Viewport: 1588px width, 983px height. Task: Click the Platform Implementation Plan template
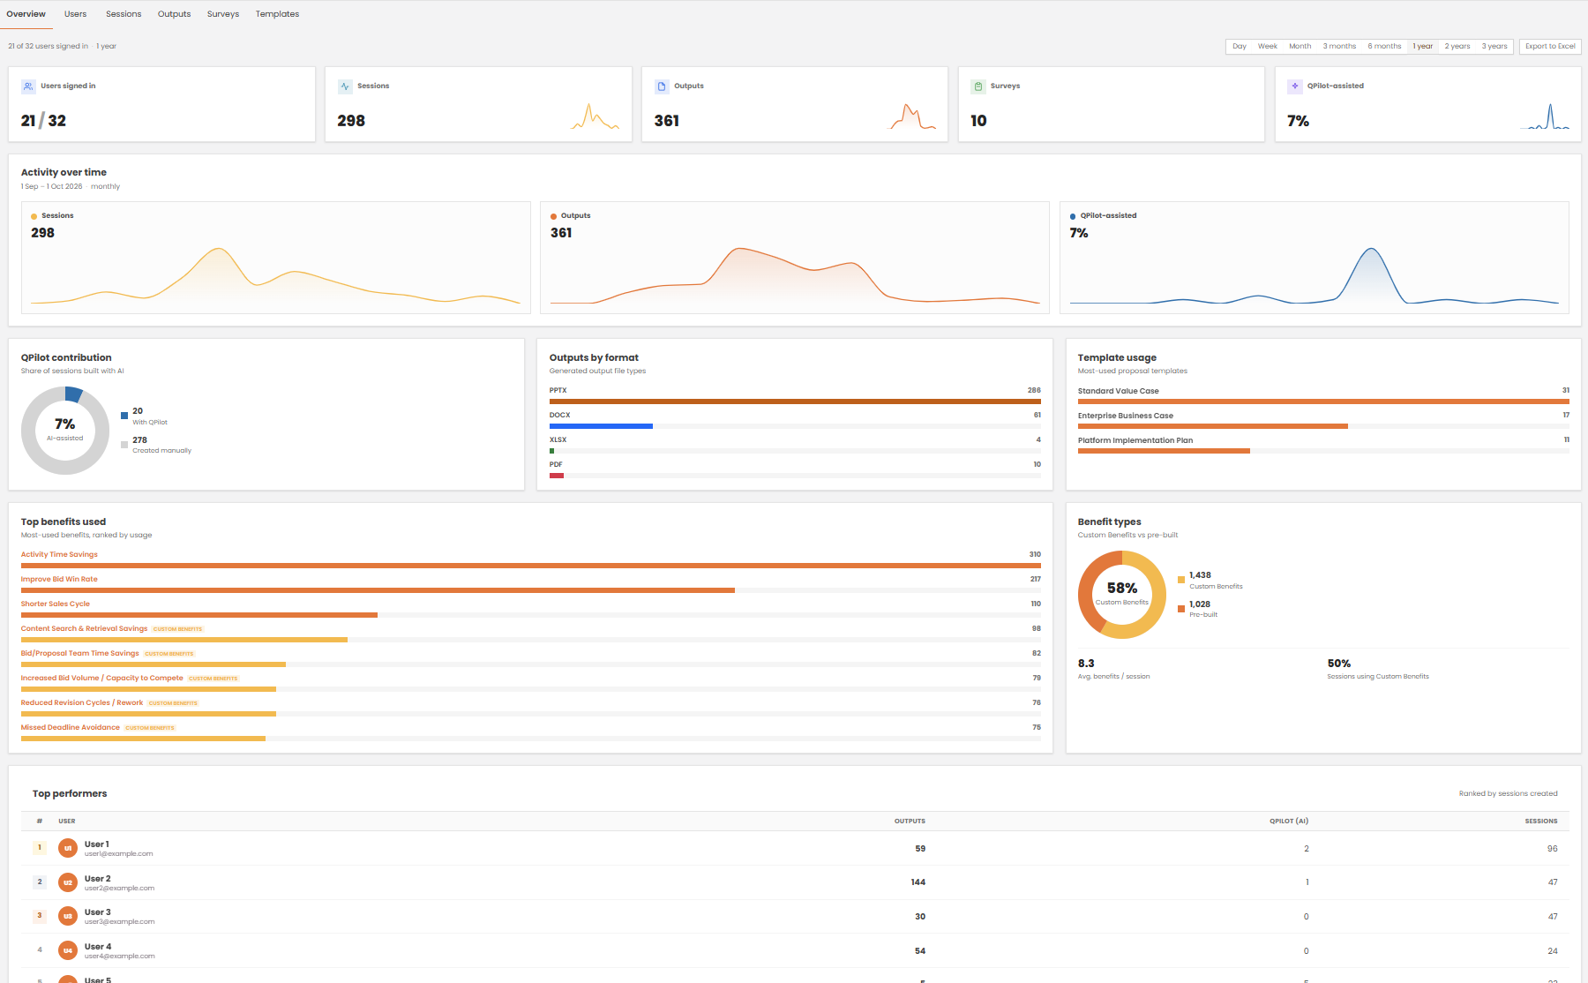tap(1135, 440)
